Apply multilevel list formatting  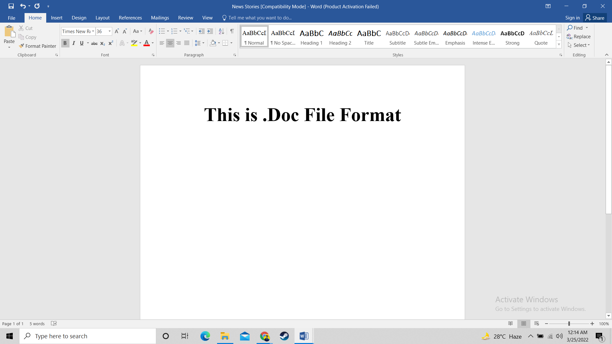187,31
